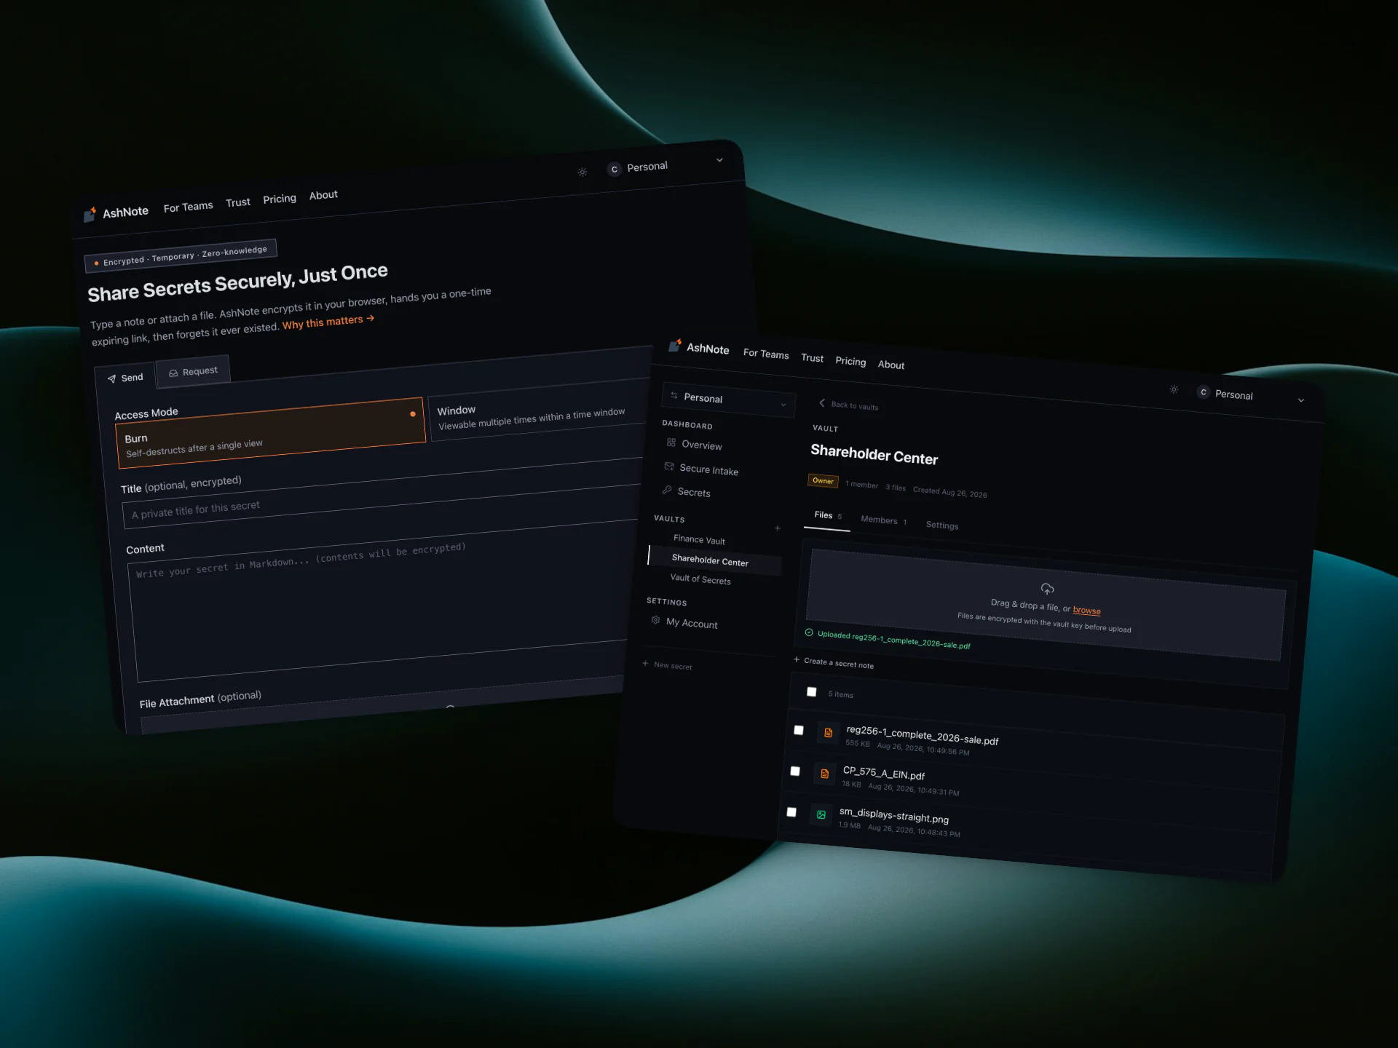Viewport: 1398px width, 1048px height.
Task: Click the back arrow beside Back to vaults
Action: point(822,403)
